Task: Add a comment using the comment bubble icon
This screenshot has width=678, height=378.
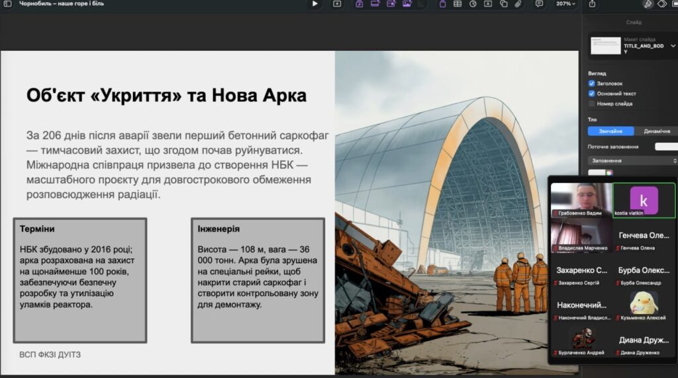Action: (x=539, y=4)
